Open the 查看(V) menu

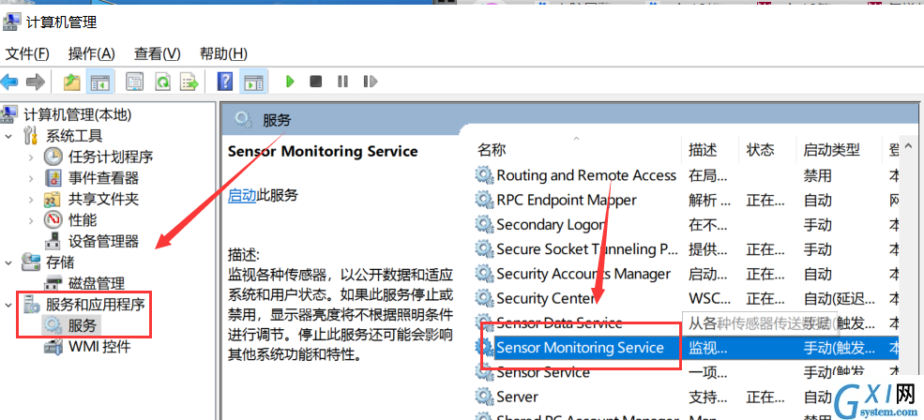click(157, 53)
